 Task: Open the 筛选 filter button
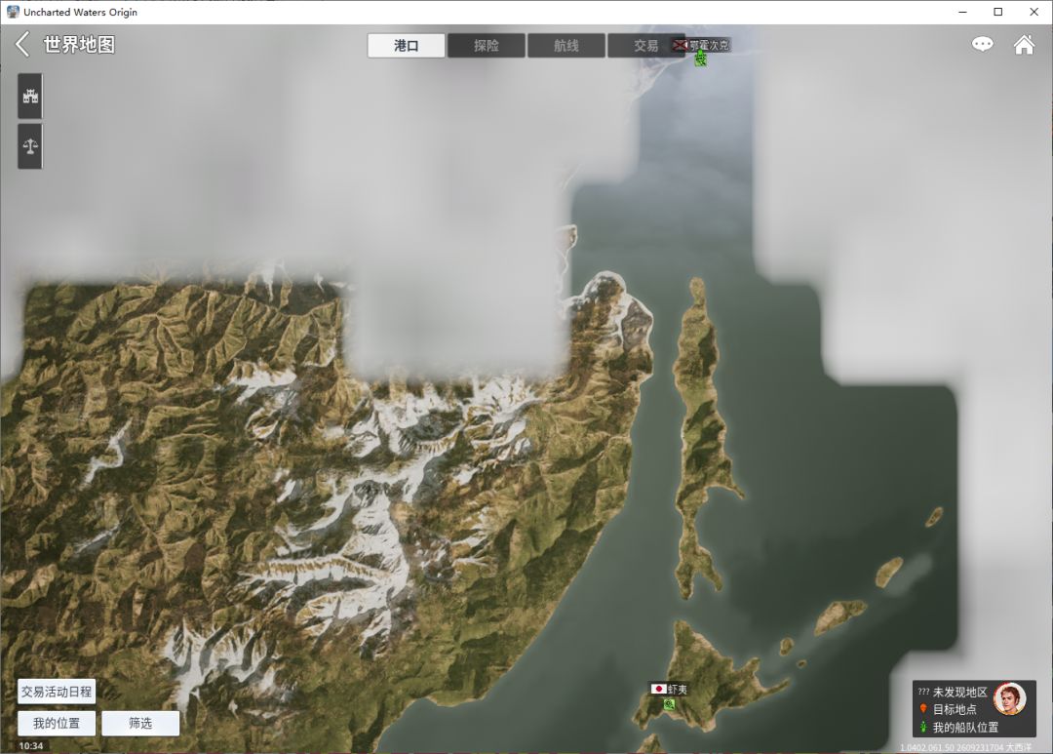[x=140, y=723]
